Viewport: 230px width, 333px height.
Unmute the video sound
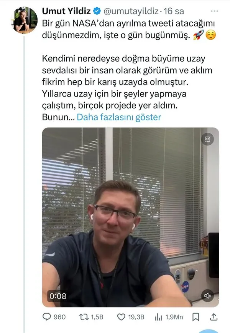click(207, 295)
